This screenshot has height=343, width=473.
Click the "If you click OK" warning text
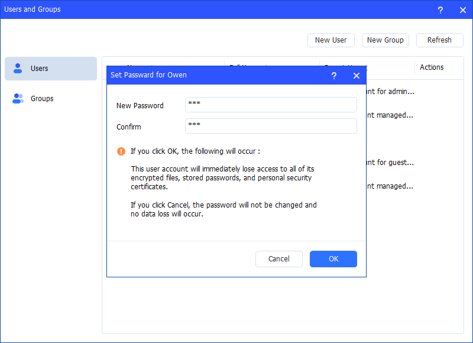(x=195, y=151)
